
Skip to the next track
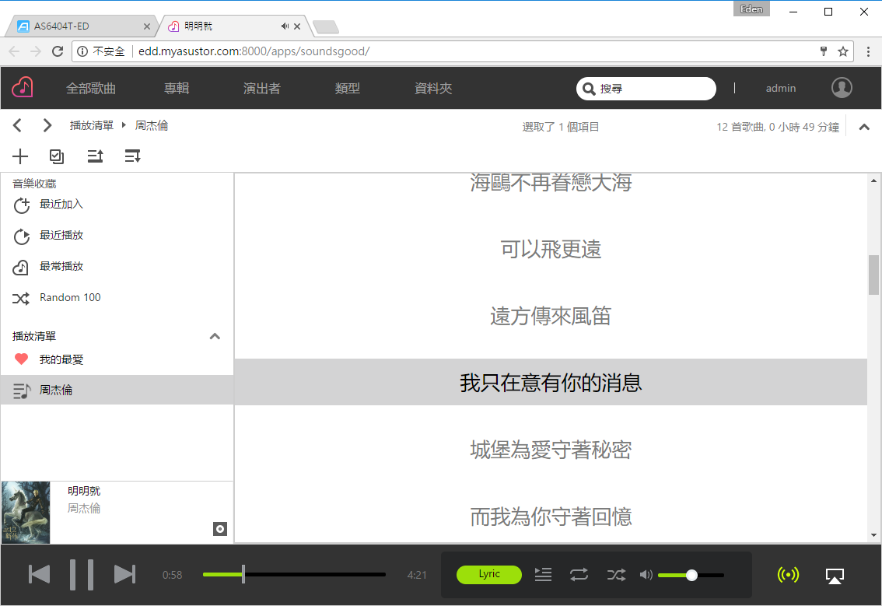[124, 574]
